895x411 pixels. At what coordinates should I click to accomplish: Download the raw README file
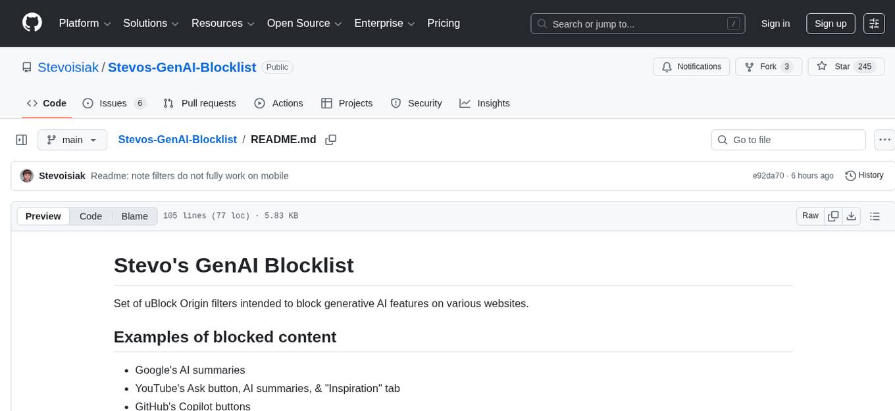(852, 215)
